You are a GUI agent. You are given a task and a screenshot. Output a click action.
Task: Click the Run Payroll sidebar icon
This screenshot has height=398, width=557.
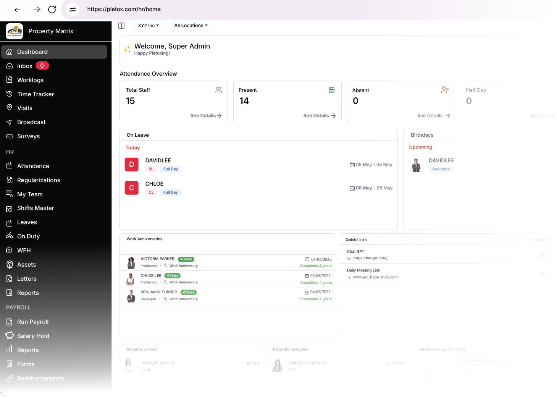(10, 322)
